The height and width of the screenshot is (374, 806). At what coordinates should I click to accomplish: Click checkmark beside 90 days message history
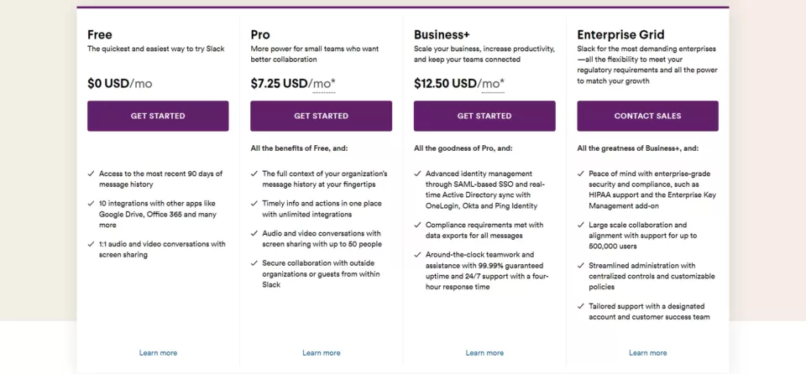pyautogui.click(x=91, y=174)
